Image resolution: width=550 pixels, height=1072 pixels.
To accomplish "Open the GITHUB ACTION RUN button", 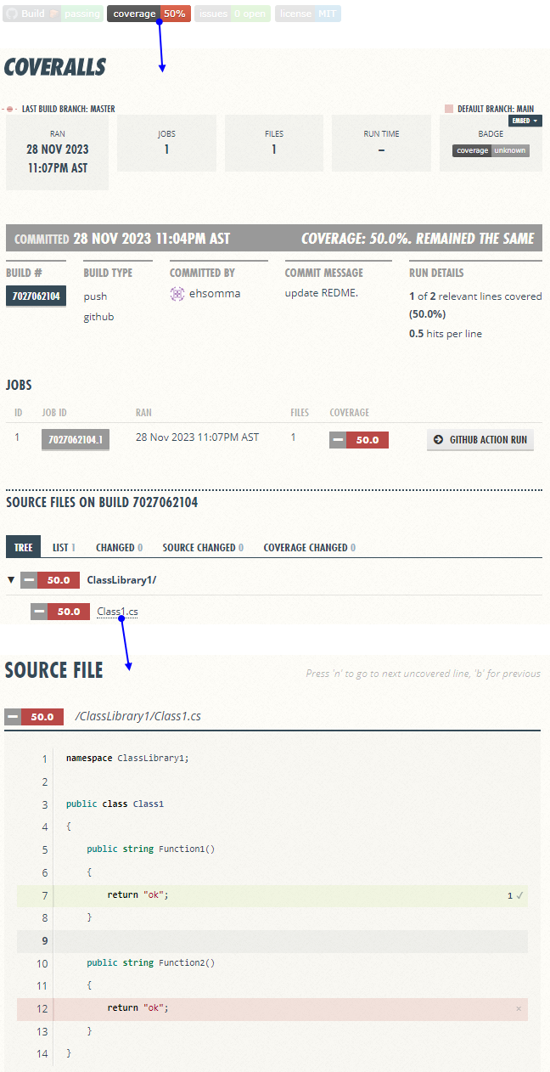I will [480, 439].
